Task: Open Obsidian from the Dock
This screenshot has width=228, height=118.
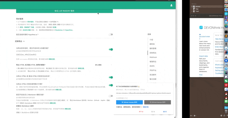Action: click(x=226, y=18)
